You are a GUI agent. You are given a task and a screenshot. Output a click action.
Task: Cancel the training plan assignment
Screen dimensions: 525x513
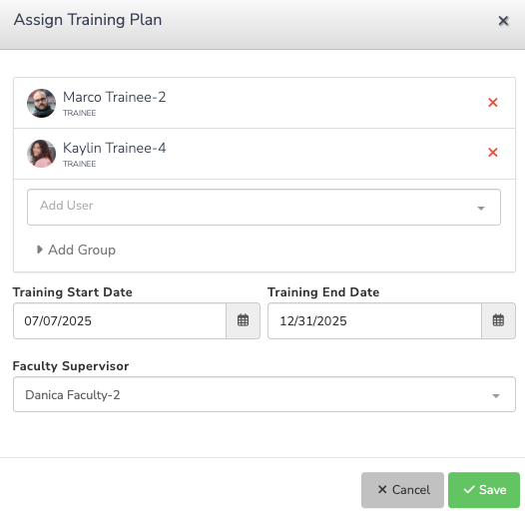[402, 490]
